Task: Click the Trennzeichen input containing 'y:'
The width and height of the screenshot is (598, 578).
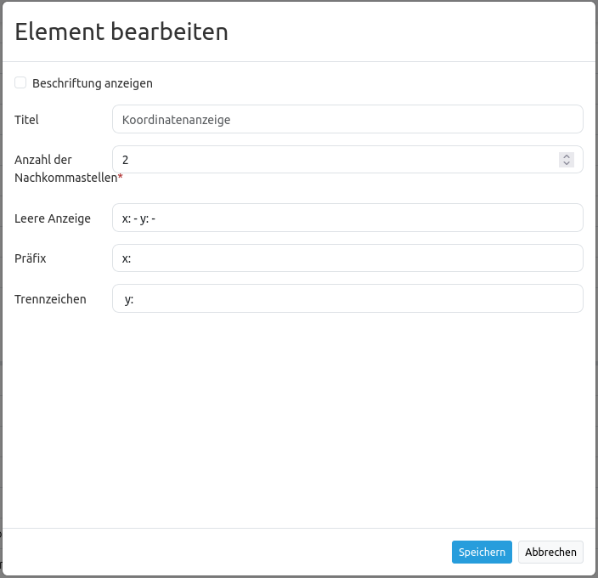Action: (x=347, y=298)
